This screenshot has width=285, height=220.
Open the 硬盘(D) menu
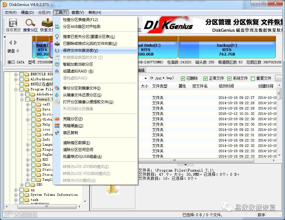pyautogui.click(x=27, y=12)
